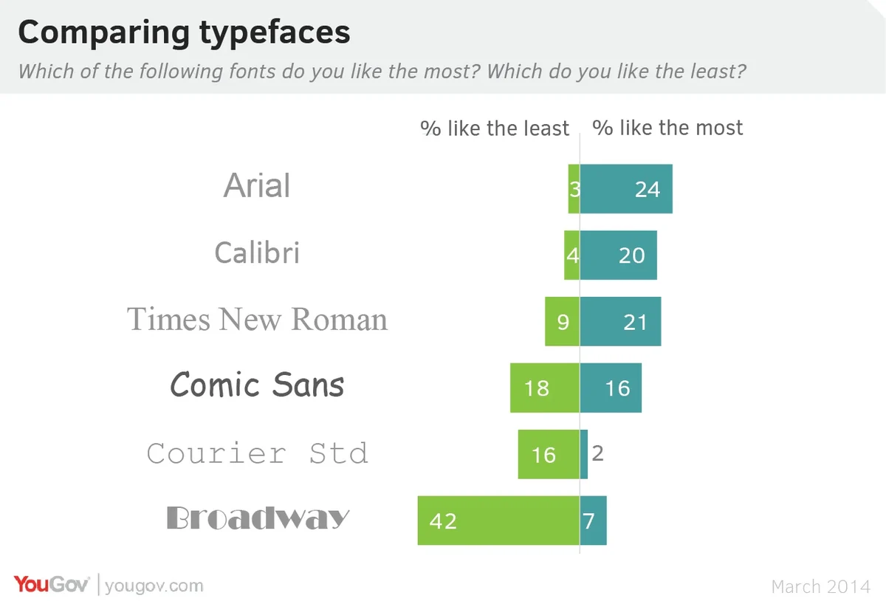
Task: Click the survey question subtitle
Action: coord(382,72)
